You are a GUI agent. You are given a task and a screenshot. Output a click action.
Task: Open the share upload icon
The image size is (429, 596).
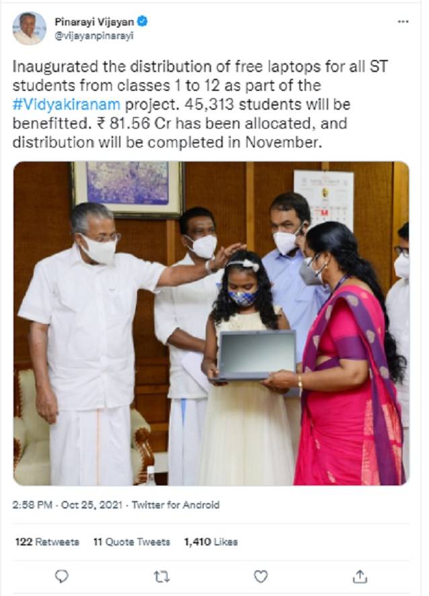coord(360,576)
